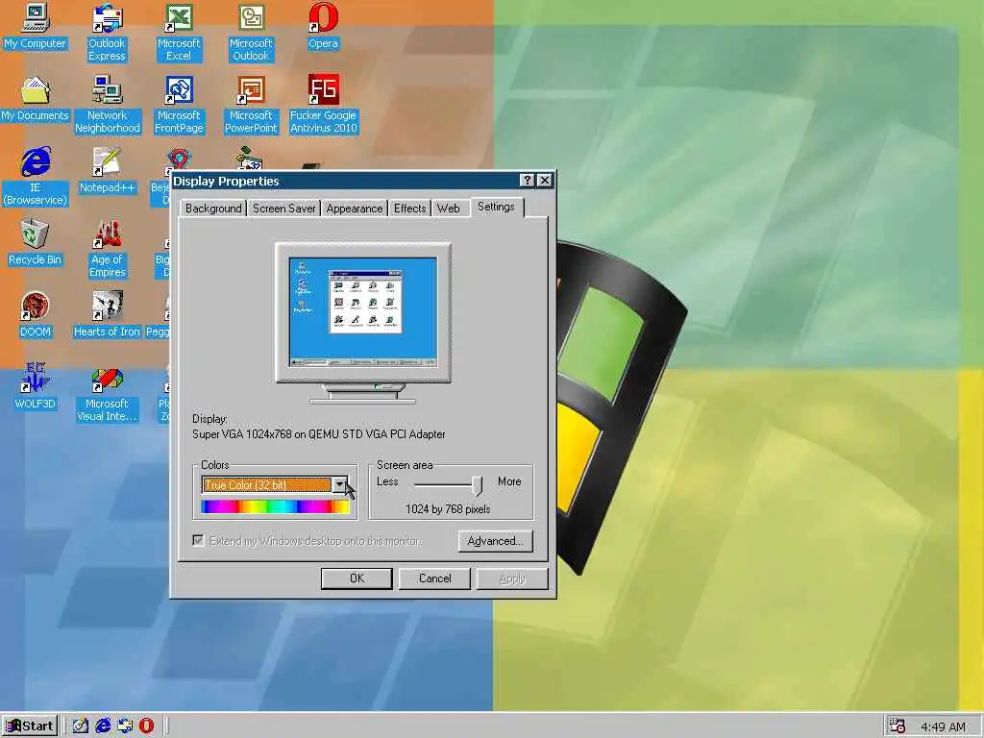This screenshot has height=738, width=984.
Task: Select Microsoft PowerPoint desktop shortcut
Action: (x=251, y=105)
